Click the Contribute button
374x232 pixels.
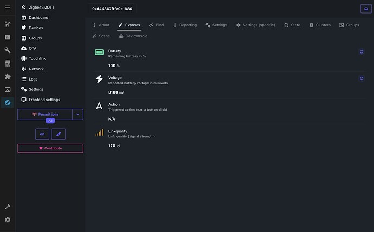tap(50, 148)
